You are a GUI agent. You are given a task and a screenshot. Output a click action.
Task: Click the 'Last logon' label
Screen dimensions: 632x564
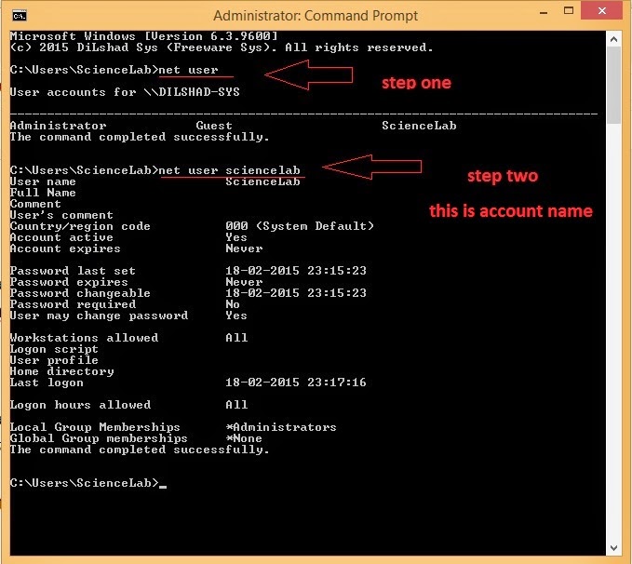click(x=47, y=383)
